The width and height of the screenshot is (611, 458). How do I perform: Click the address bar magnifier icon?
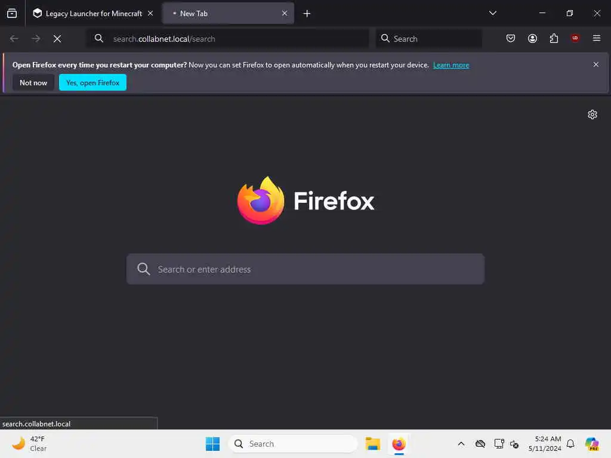(99, 39)
